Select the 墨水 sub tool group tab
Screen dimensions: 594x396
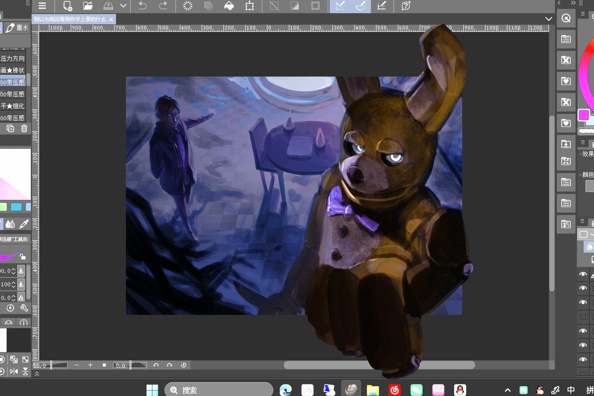coord(17,28)
